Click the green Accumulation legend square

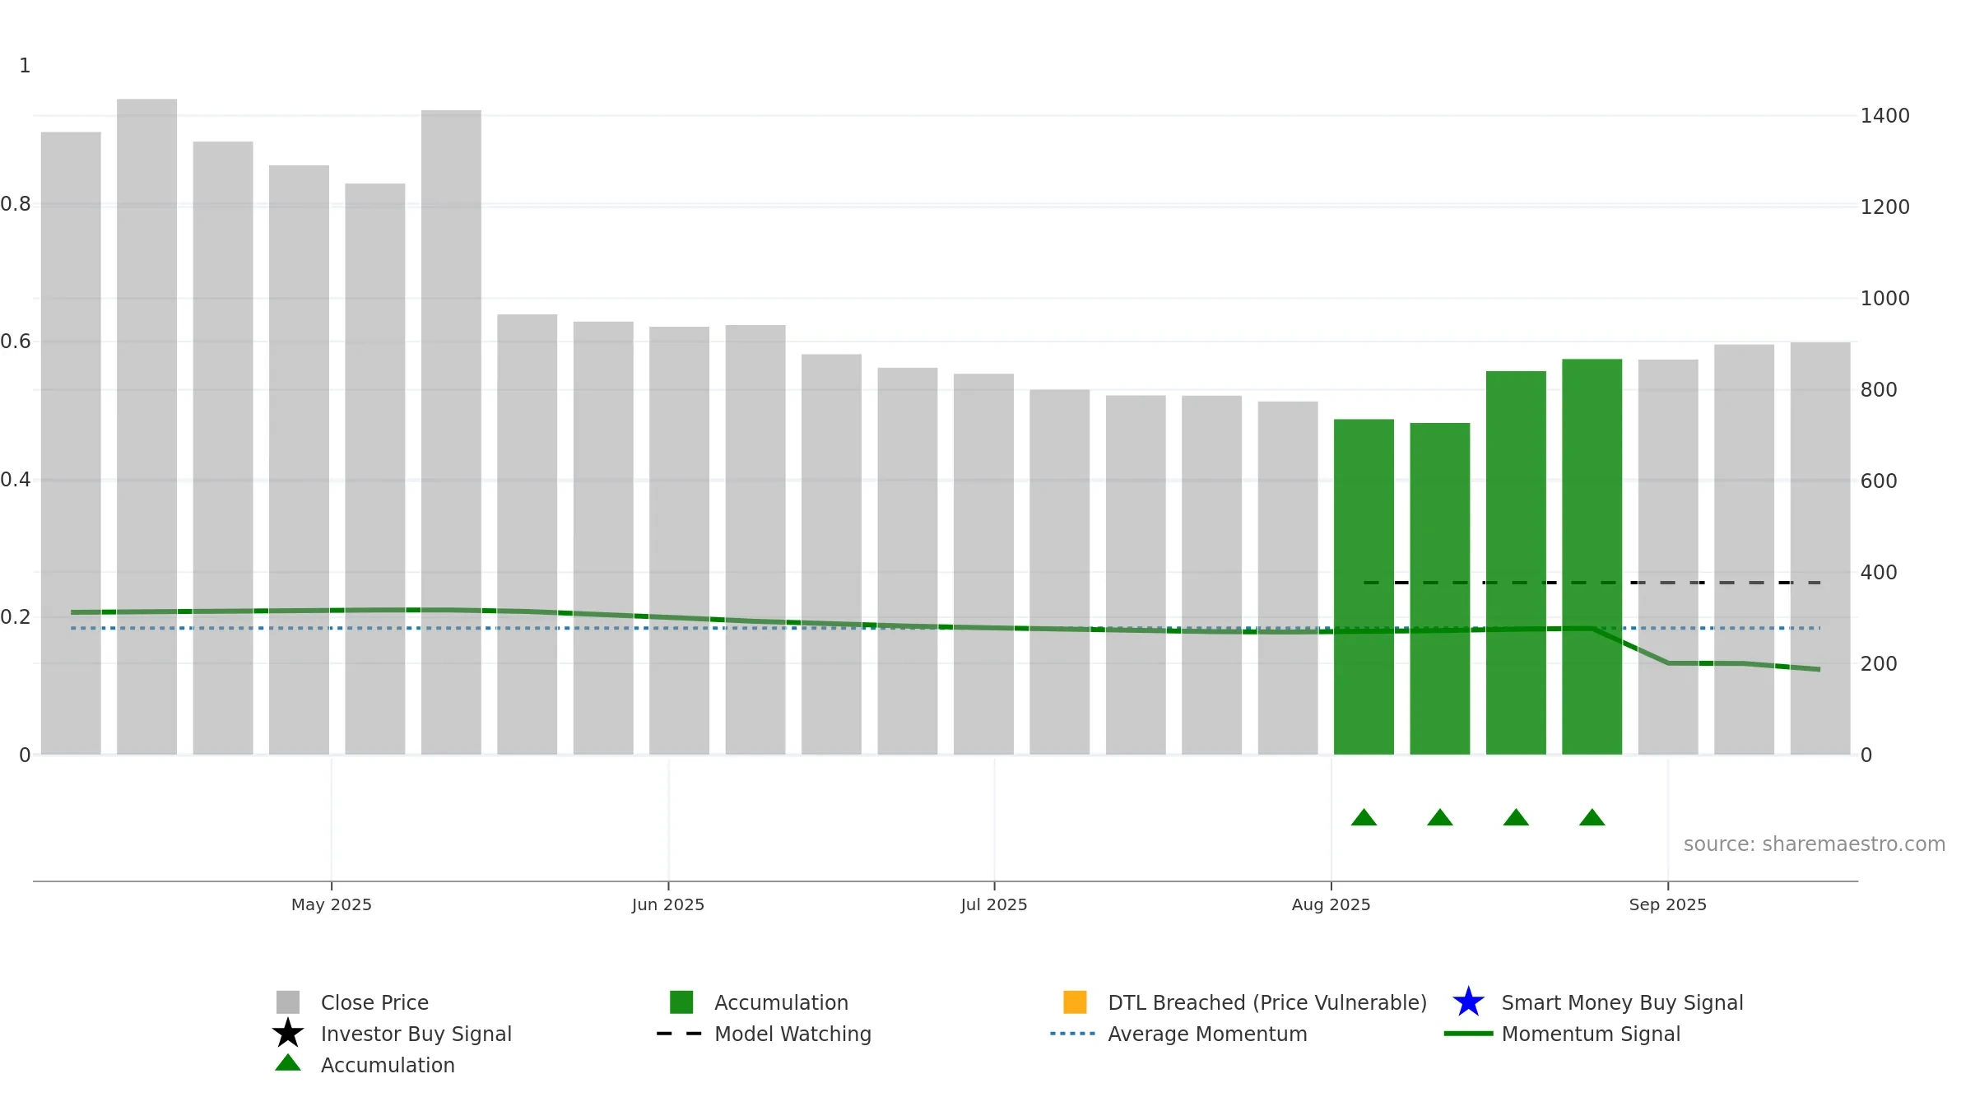point(681,1002)
